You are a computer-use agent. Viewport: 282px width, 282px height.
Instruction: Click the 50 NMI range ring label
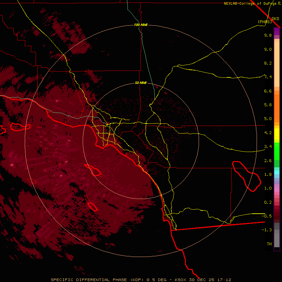pyautogui.click(x=141, y=83)
